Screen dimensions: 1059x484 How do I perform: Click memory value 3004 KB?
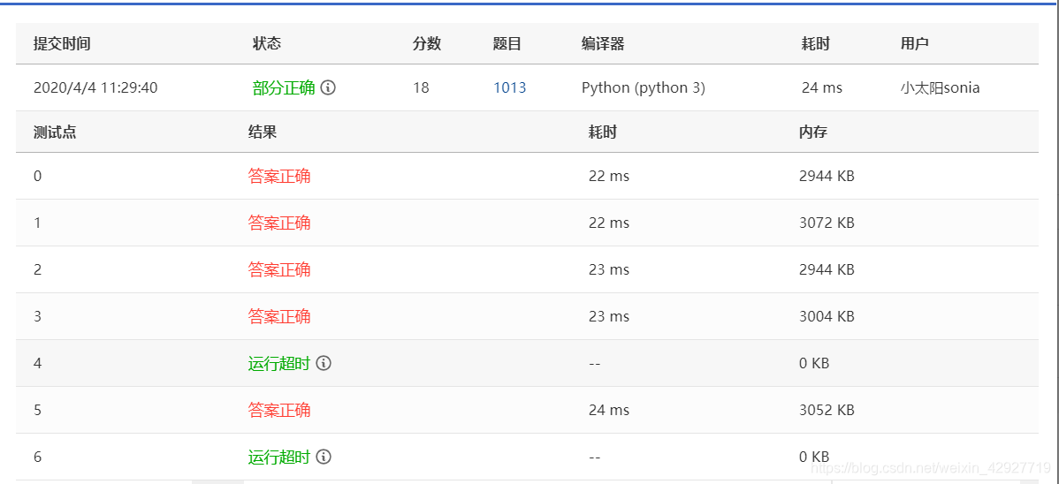(826, 316)
